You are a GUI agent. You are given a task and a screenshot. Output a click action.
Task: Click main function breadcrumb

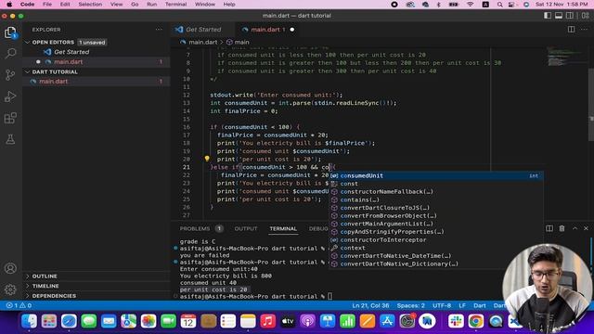(241, 42)
